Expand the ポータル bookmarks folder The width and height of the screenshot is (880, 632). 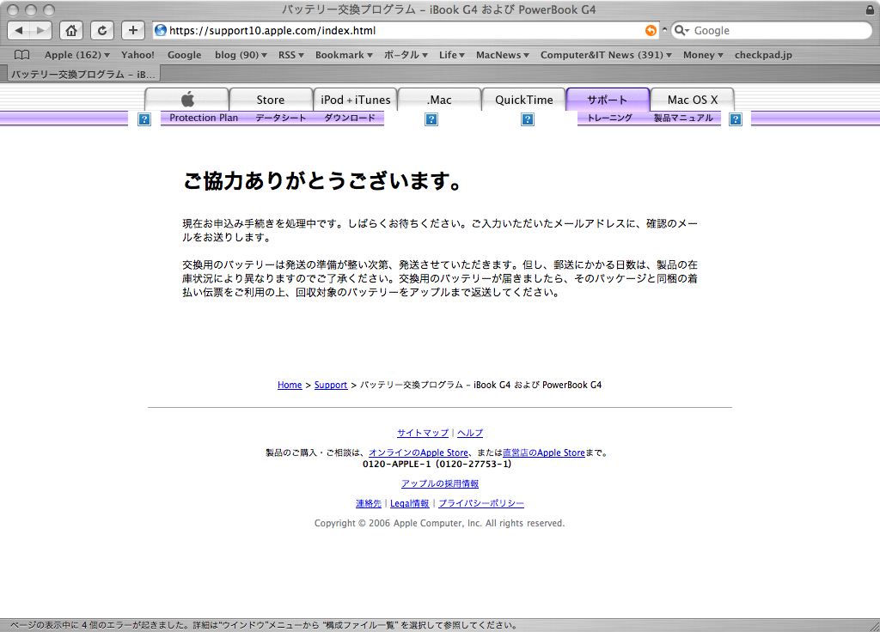(406, 55)
